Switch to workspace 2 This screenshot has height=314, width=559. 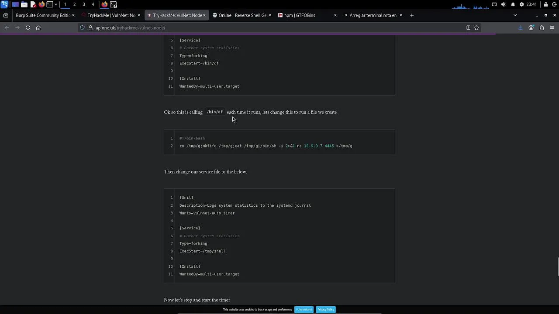click(74, 4)
